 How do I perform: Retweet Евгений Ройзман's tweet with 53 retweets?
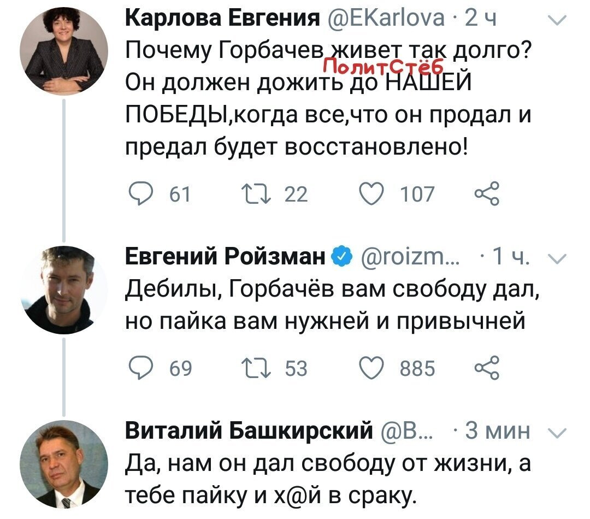[x=256, y=368]
